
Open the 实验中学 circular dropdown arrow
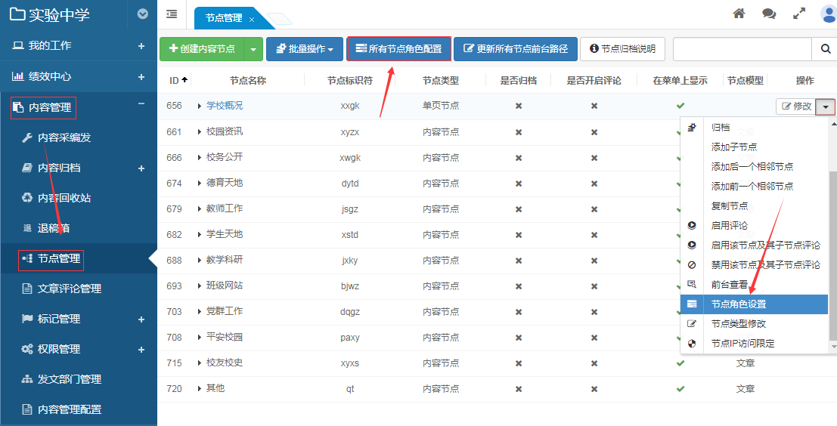coord(143,14)
